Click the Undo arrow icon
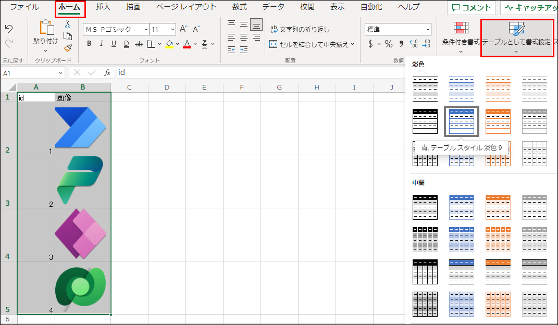558x325 pixels. [9, 29]
